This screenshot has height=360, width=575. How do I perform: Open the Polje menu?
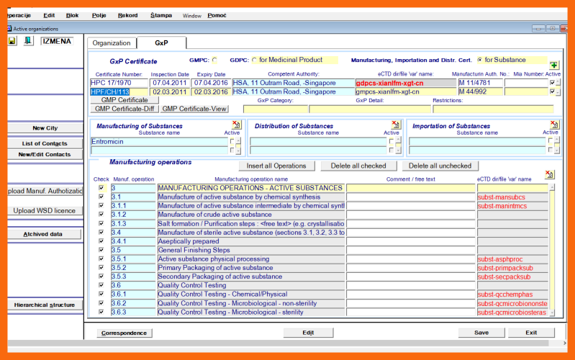[x=99, y=15]
